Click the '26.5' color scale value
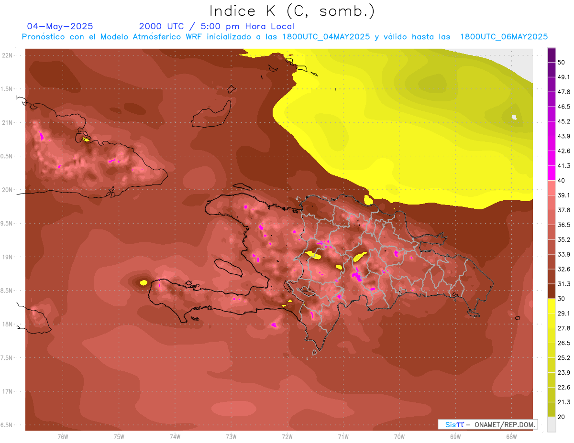This screenshot has height=443, width=574. pyautogui.click(x=564, y=343)
